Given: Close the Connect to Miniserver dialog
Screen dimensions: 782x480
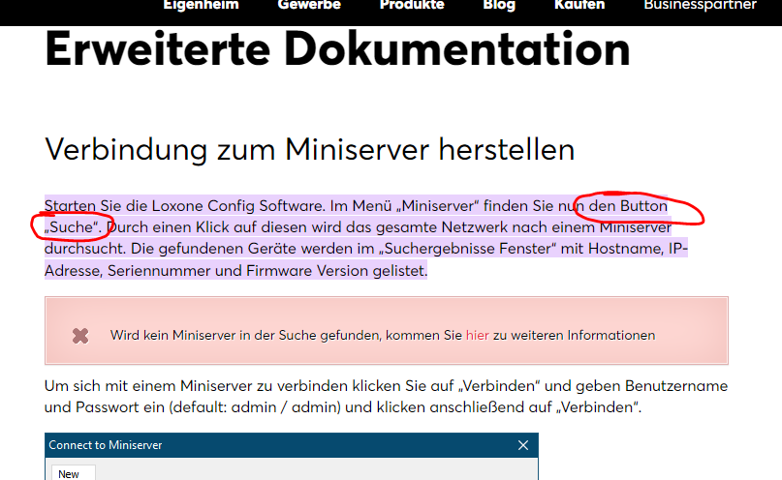Looking at the screenshot, I should (x=522, y=445).
